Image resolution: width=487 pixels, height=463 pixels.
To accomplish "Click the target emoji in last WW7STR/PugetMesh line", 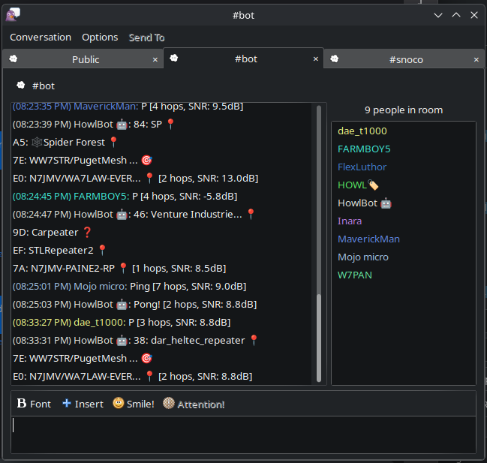I will coord(146,359).
